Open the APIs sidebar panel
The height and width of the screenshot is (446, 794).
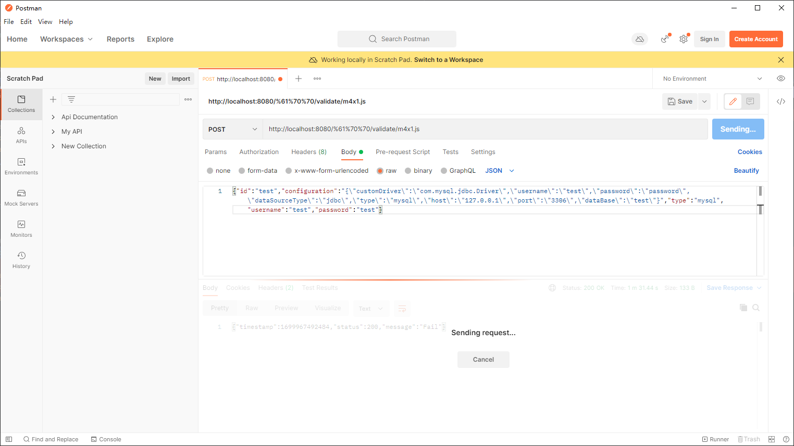pyautogui.click(x=21, y=135)
